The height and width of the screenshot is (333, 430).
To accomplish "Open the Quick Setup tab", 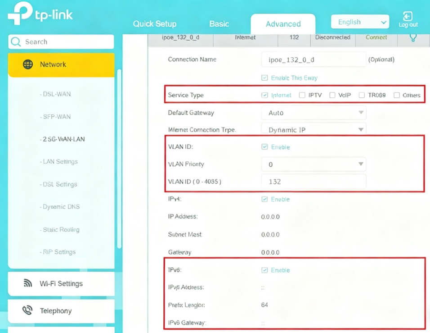I will (155, 24).
